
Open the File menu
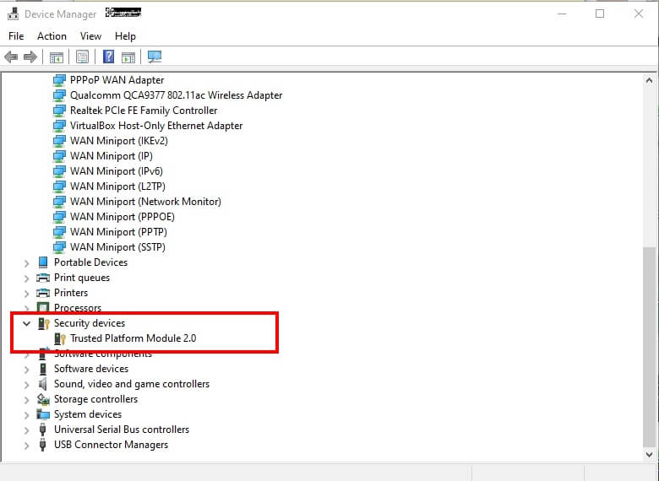pos(16,36)
